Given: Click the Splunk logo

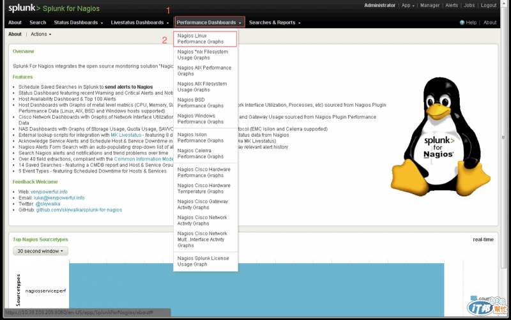Looking at the screenshot, I should (24, 8).
